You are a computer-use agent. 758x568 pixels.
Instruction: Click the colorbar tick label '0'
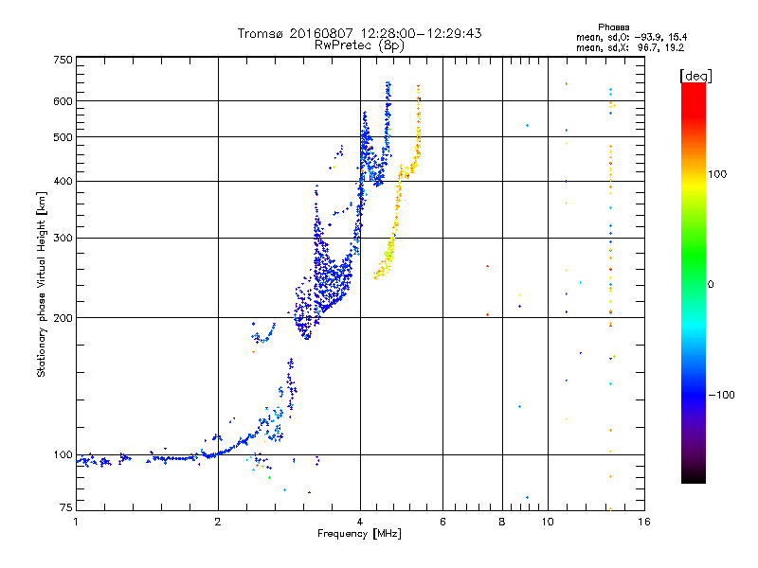click(x=711, y=285)
